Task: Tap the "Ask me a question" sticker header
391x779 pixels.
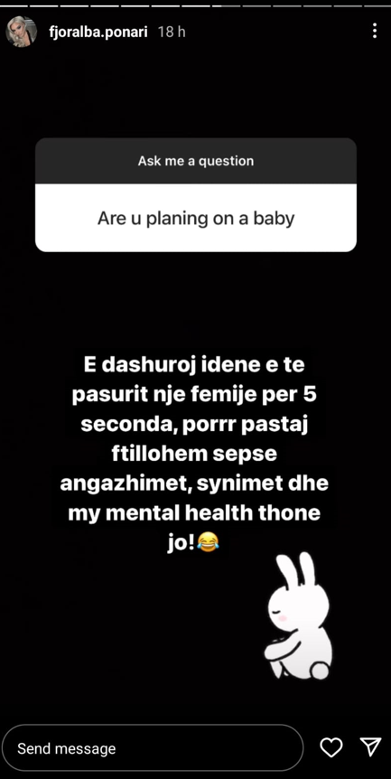Action: [196, 161]
